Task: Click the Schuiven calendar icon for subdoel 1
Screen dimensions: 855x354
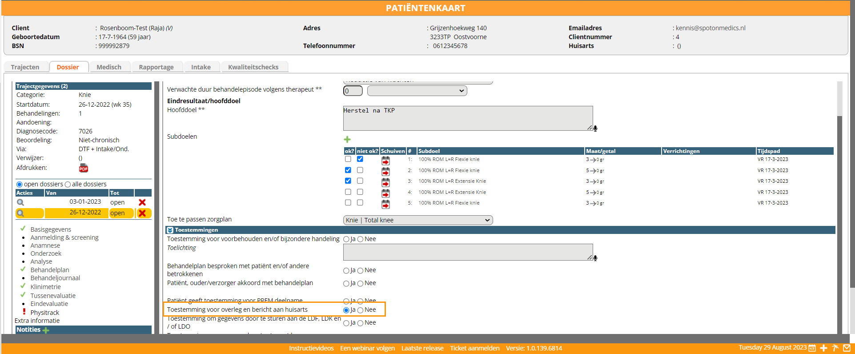Action: pyautogui.click(x=385, y=160)
